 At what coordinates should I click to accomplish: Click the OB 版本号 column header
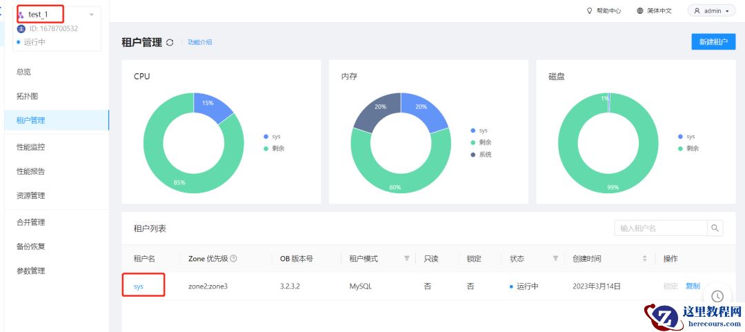pos(297,259)
